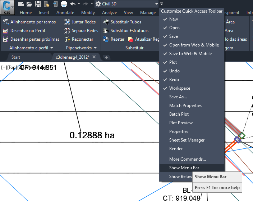The image size is (253, 201).
Task: Expand the Undo history dropdown arrow
Action: tap(79, 4)
